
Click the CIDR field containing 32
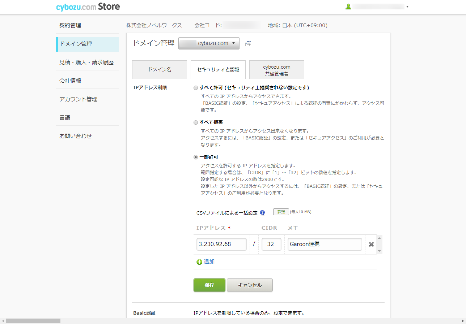271,244
